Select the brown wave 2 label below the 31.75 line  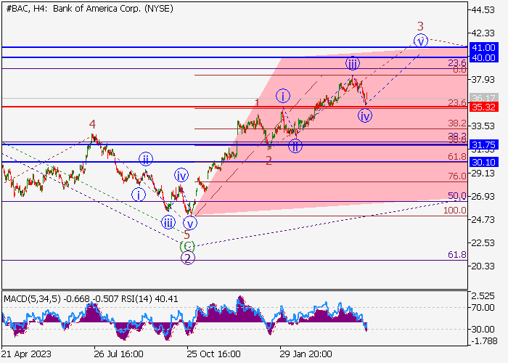pos(269,160)
